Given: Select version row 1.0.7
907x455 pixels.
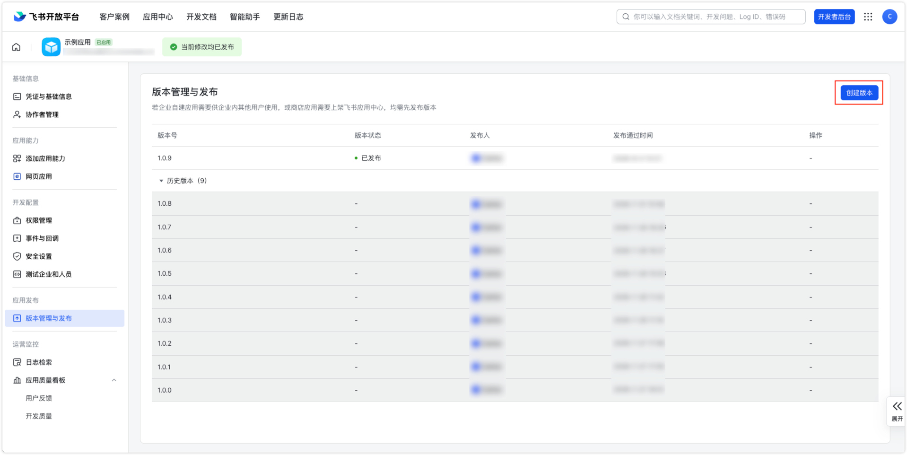Looking at the screenshot, I should coord(515,227).
